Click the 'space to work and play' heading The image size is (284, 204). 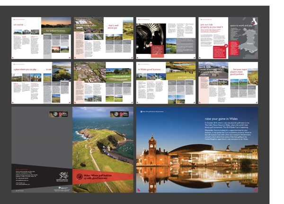click(241, 26)
